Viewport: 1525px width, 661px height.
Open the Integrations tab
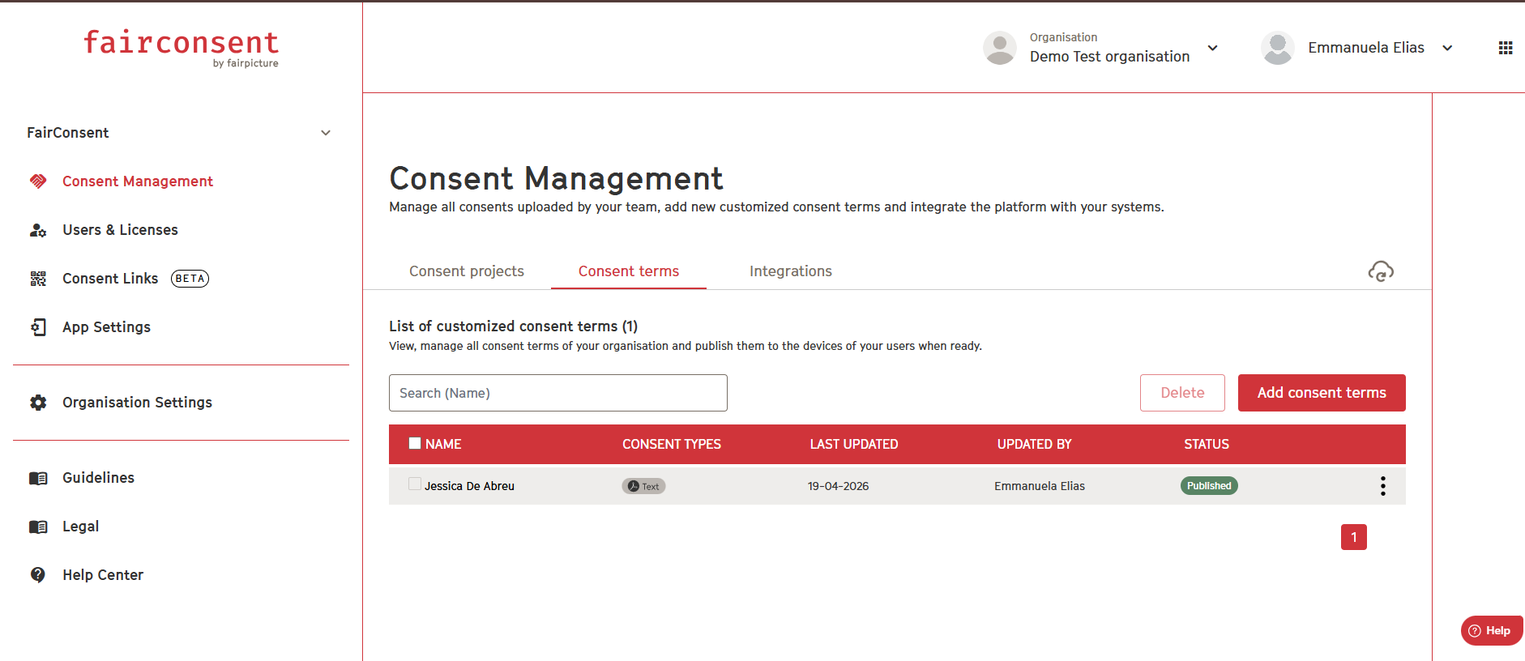pyautogui.click(x=791, y=271)
